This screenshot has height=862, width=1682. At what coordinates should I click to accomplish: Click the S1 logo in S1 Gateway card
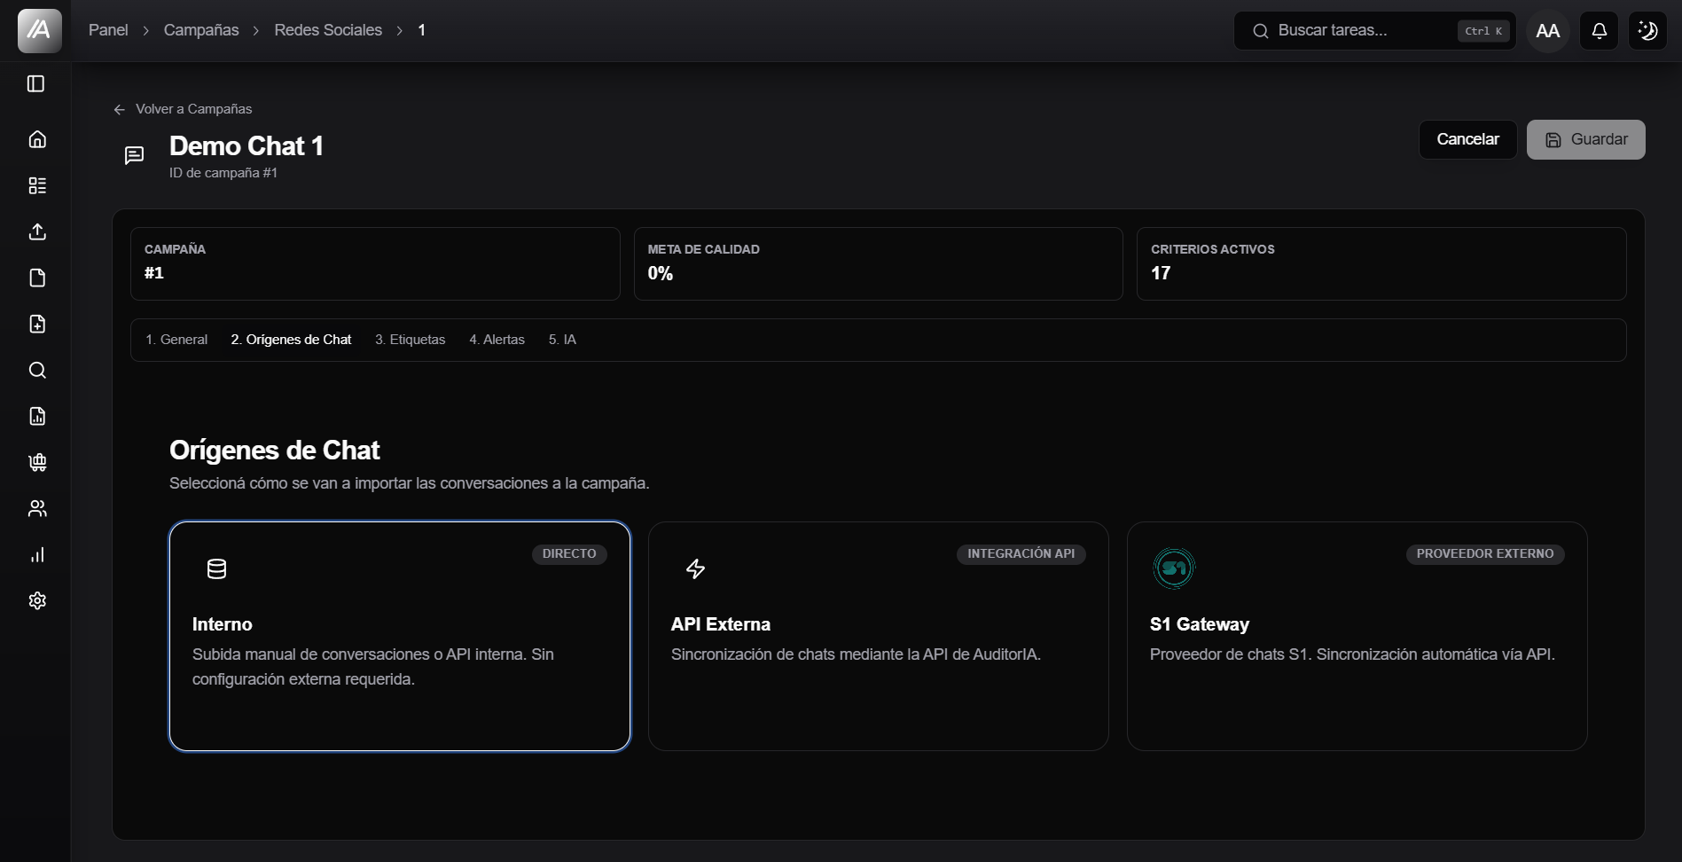pos(1174,568)
